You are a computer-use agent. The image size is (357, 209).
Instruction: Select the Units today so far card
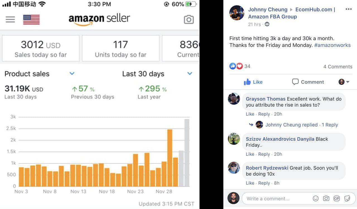[x=120, y=48]
